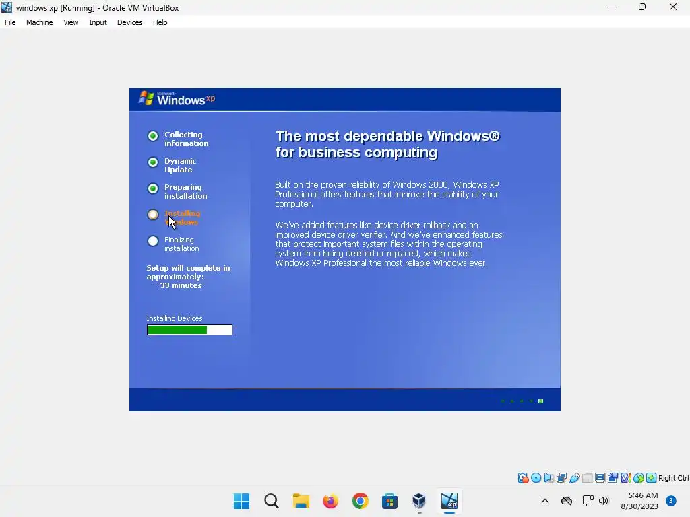This screenshot has height=517, width=690.
Task: Click the 'Dynamic Update' step label
Action: click(x=181, y=166)
